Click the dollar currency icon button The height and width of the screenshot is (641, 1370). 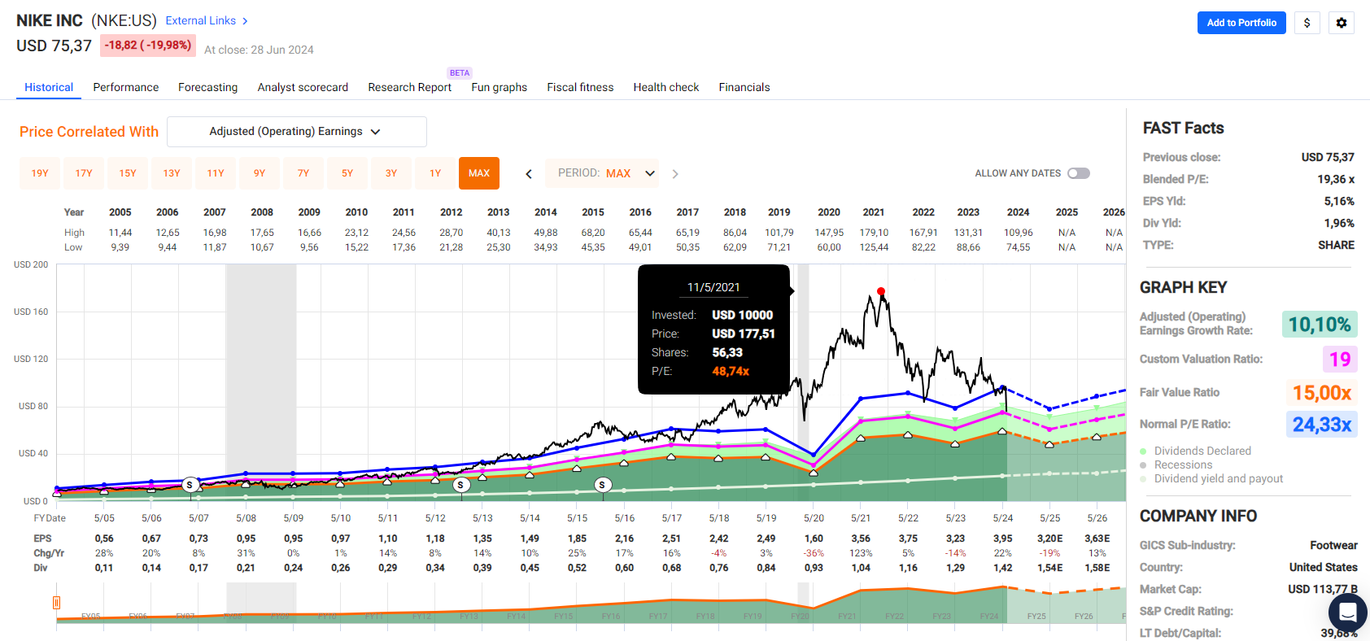(x=1307, y=23)
